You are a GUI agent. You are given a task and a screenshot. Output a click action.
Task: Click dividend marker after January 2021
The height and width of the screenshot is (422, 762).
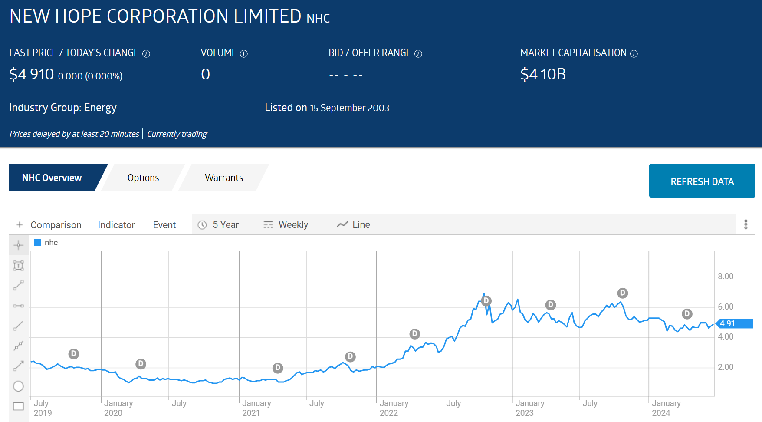[x=278, y=368]
